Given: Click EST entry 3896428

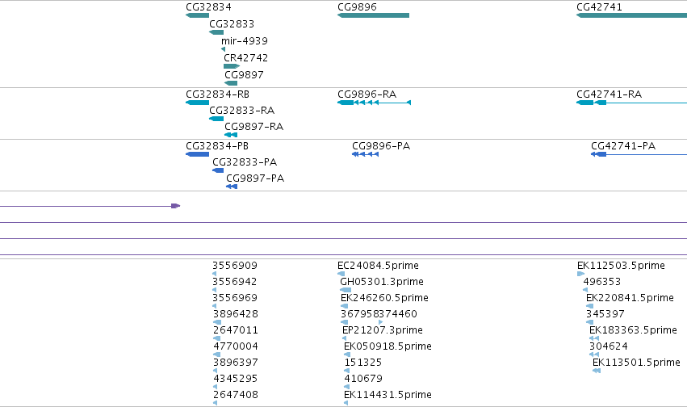Looking at the screenshot, I should point(235,314).
